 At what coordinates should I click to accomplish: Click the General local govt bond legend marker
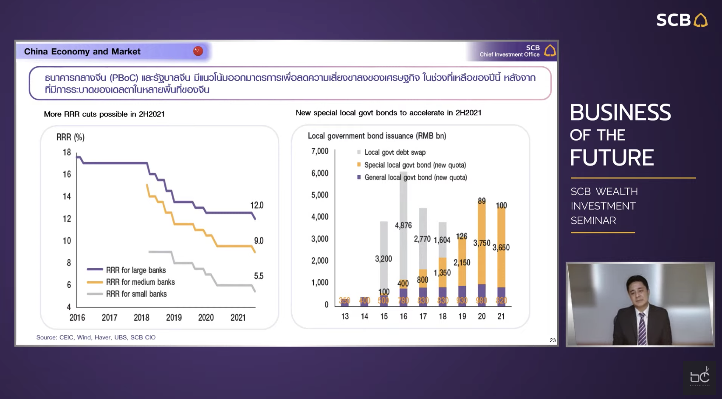pos(359,177)
